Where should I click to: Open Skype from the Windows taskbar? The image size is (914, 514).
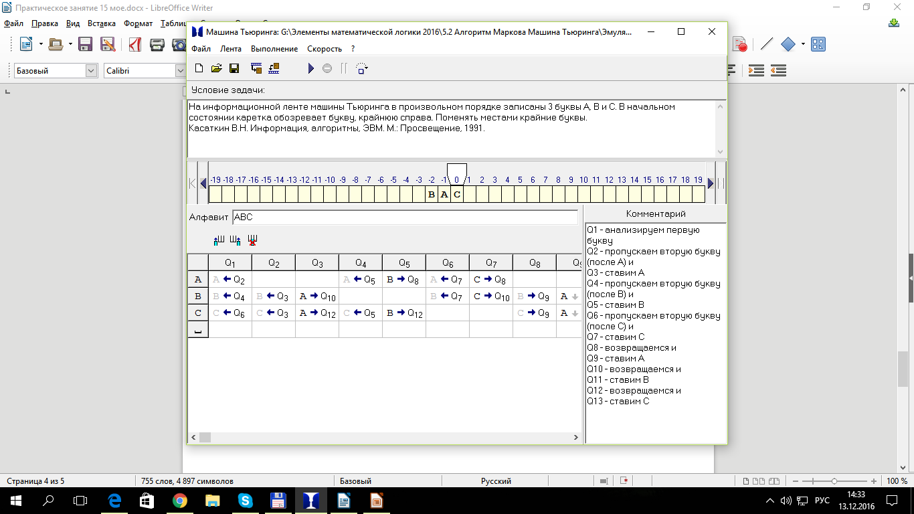coord(245,500)
